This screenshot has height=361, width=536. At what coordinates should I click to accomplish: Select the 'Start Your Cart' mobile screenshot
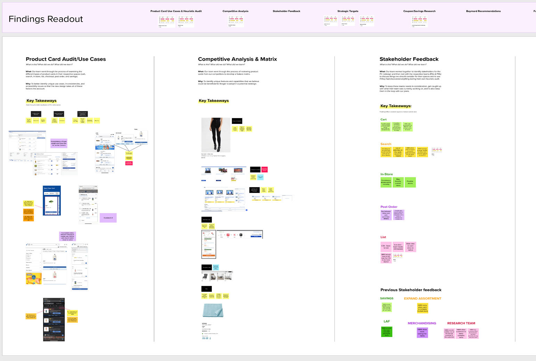[52, 201]
